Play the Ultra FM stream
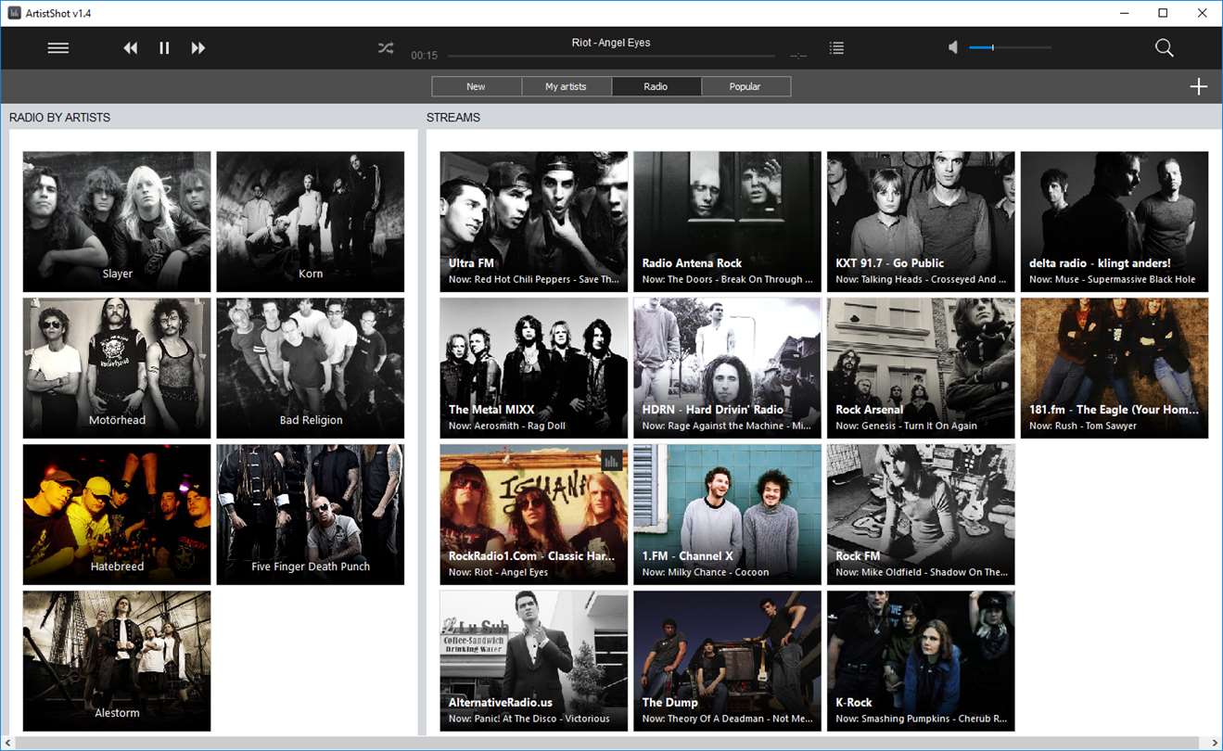 (534, 222)
